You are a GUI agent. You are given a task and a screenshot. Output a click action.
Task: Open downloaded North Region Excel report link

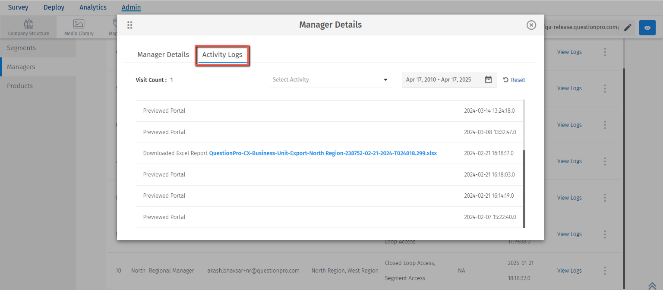(323, 153)
